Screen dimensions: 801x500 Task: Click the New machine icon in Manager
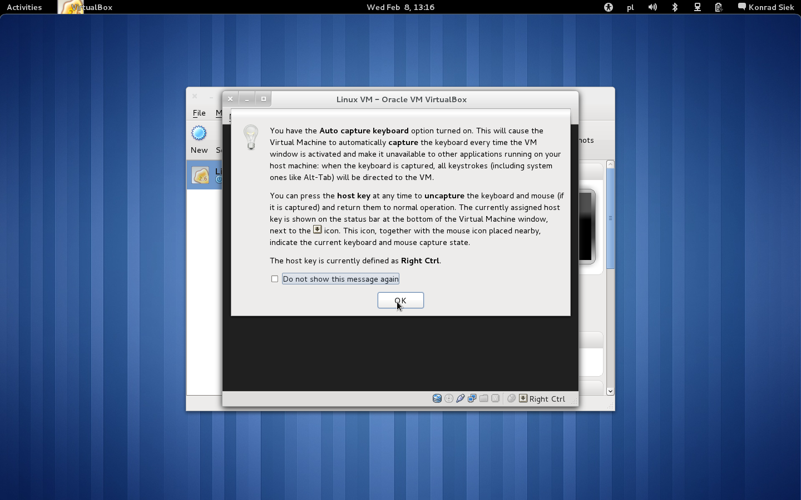[x=199, y=133]
